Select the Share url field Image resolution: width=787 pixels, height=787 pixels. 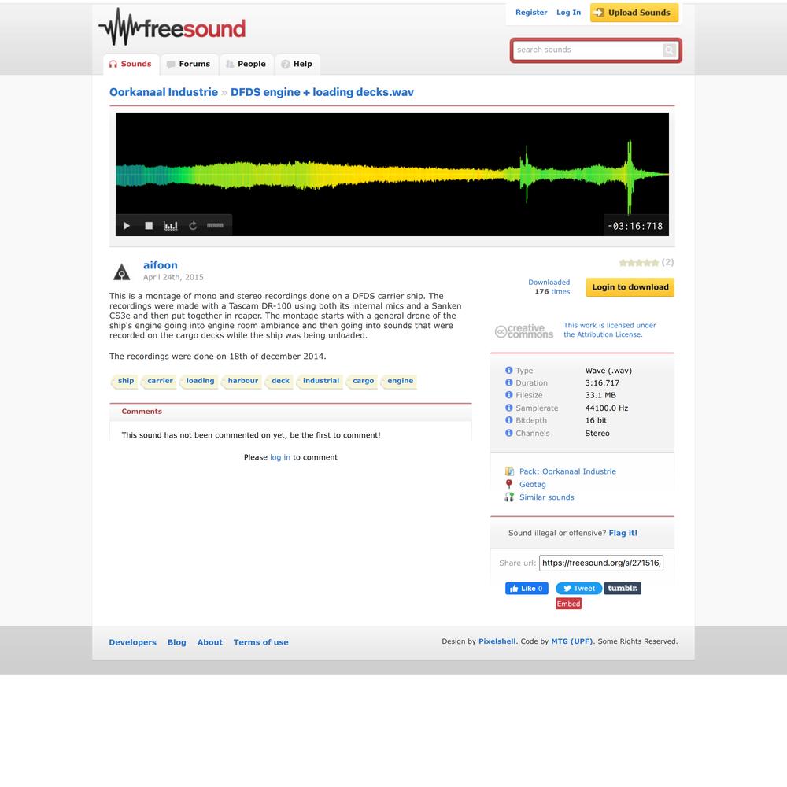click(600, 563)
